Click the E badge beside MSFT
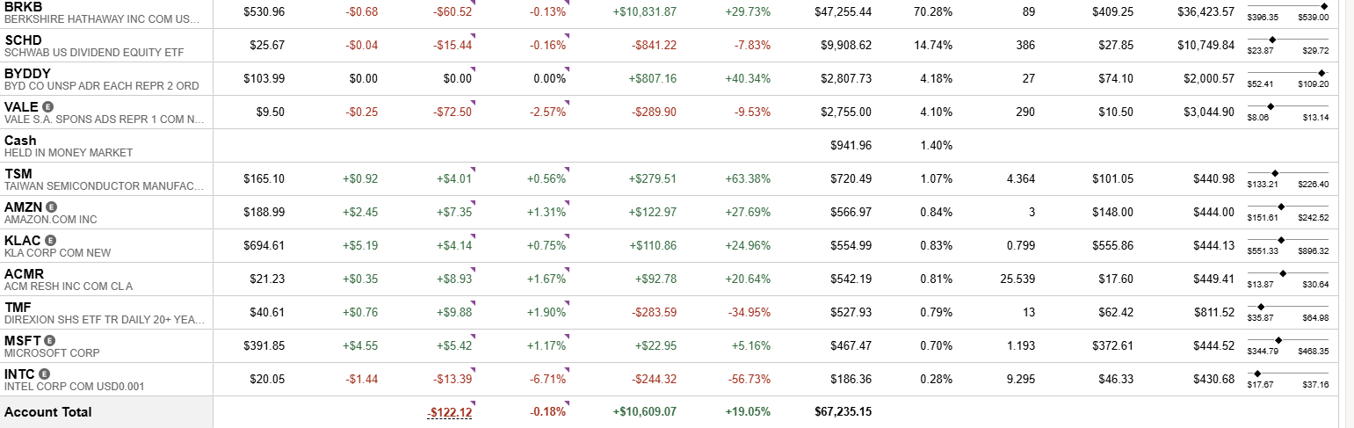1354x428 pixels. click(x=50, y=340)
